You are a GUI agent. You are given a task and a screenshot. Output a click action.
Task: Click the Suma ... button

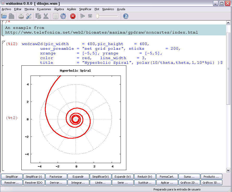click(x=189, y=177)
